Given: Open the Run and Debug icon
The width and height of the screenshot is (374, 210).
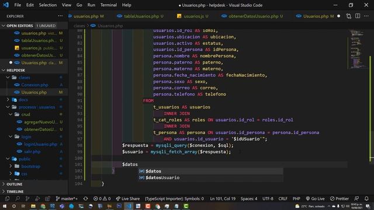Looking at the screenshot, I should 37,198.
